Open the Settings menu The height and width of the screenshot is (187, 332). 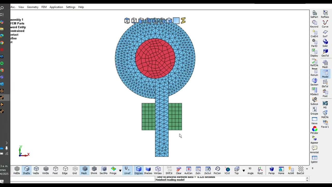tap(71, 7)
